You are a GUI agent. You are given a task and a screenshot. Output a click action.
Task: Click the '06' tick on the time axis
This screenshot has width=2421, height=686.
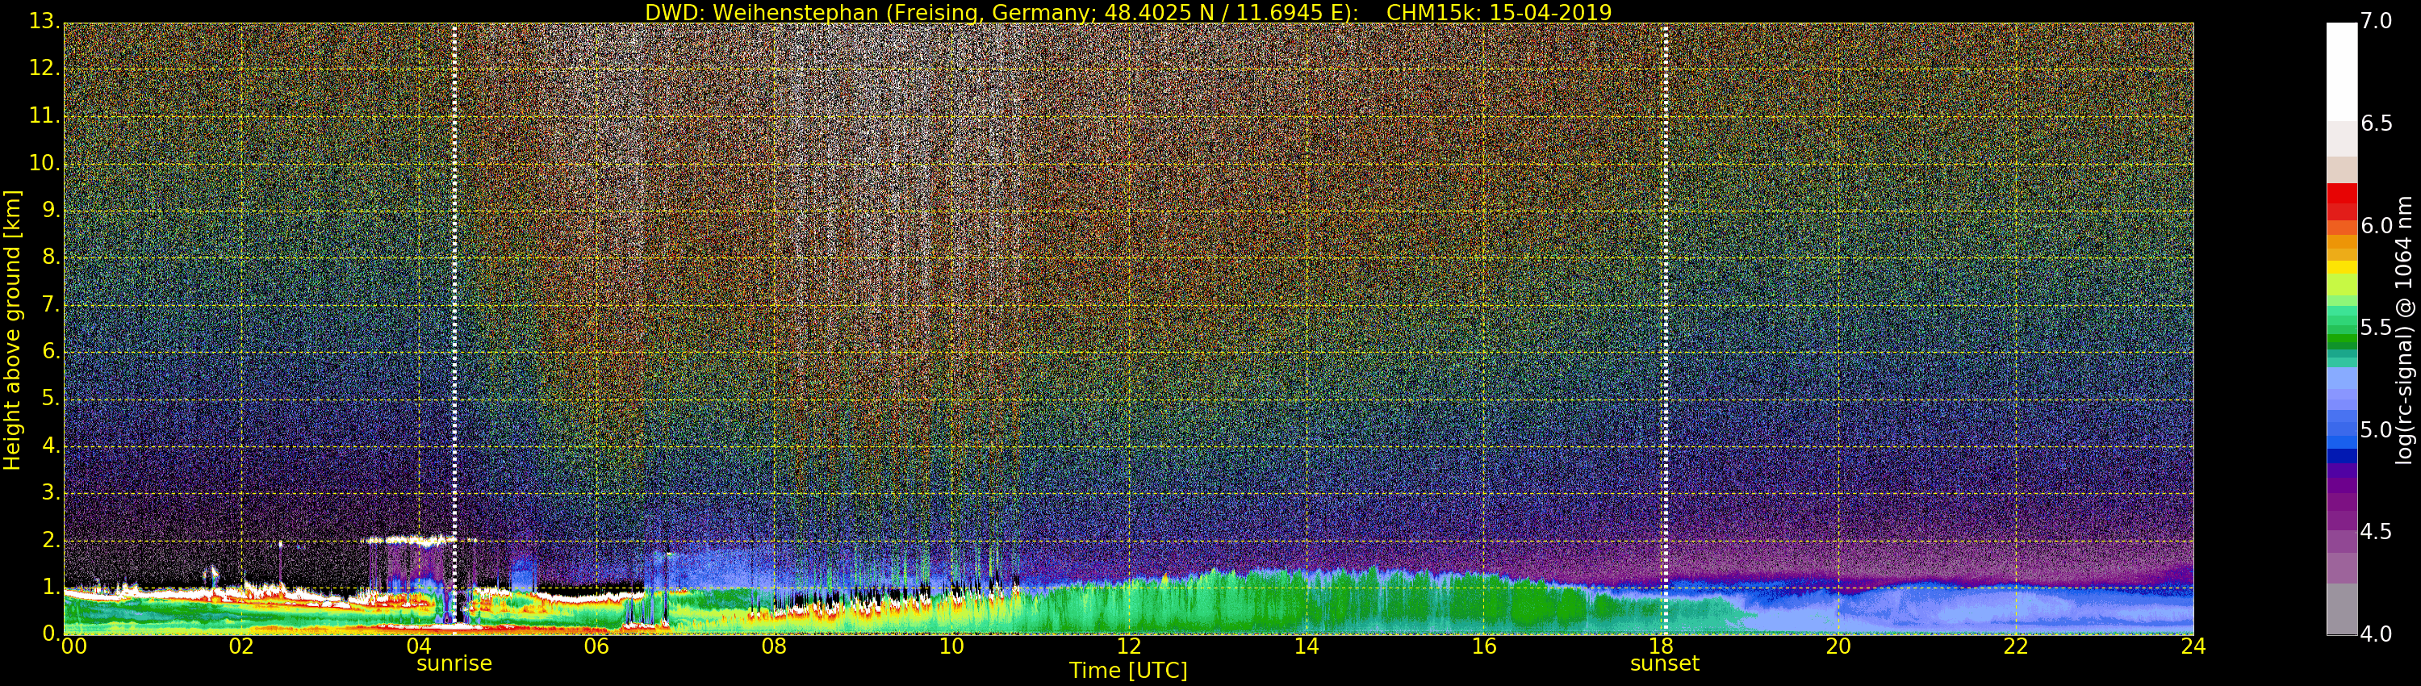point(596,646)
